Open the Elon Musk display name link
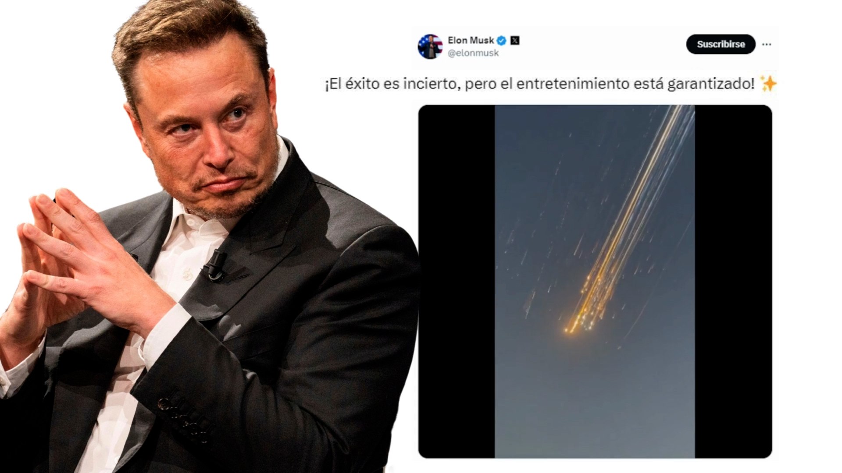This screenshot has height=473, width=842. pyautogui.click(x=471, y=40)
